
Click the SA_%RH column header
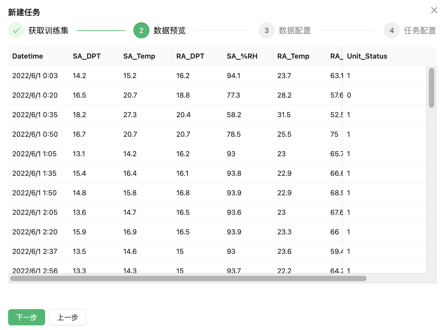point(242,56)
